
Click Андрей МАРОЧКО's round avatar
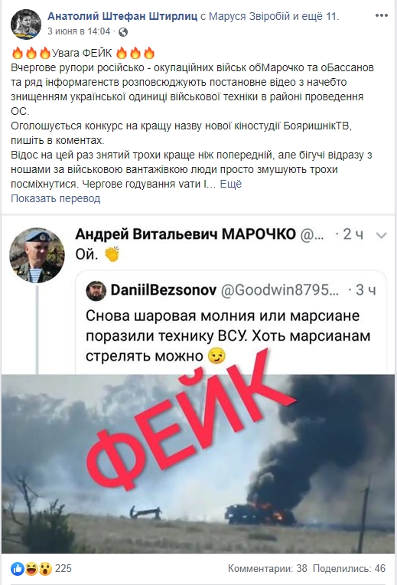[37, 255]
